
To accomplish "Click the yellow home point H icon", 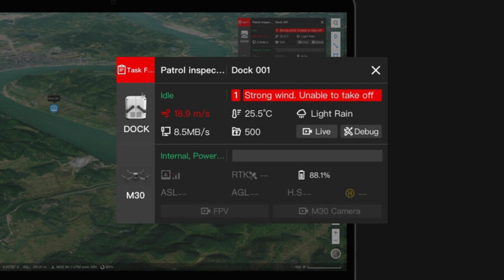I will tap(350, 193).
